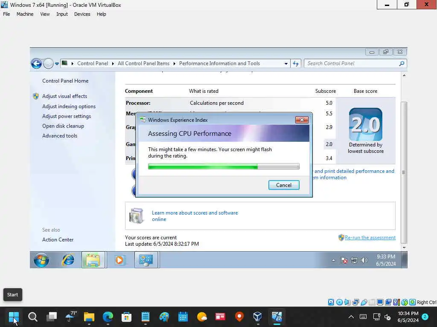Select the Performance Information taskbar button

(x=146, y=260)
